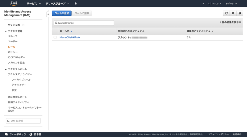The image size is (247, 137).
Task: Open アクセスアナライザー in sidebar
Action: coord(20,74)
